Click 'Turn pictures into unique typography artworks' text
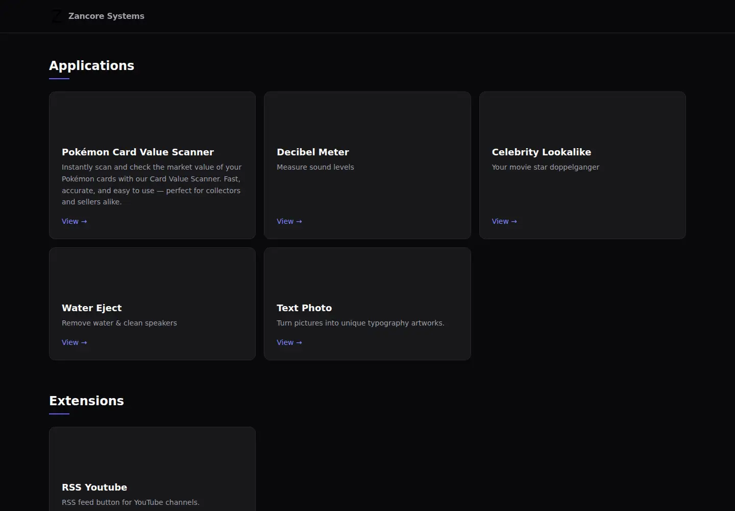 click(x=360, y=323)
